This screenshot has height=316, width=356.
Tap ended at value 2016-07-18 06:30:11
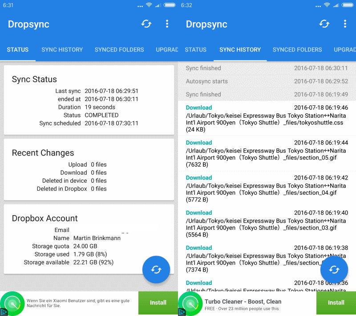[112, 99]
